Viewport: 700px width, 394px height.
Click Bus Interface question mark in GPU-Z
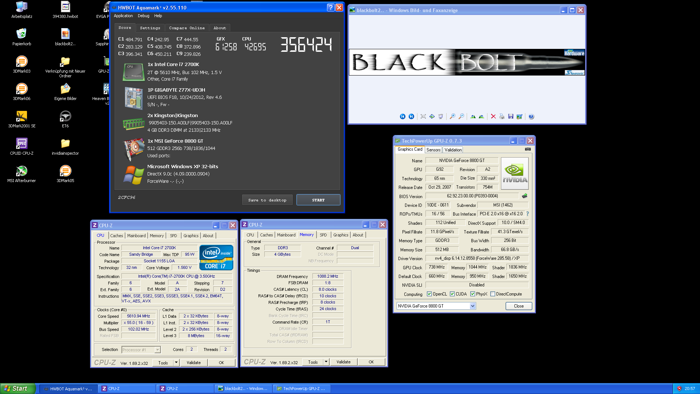(x=528, y=214)
